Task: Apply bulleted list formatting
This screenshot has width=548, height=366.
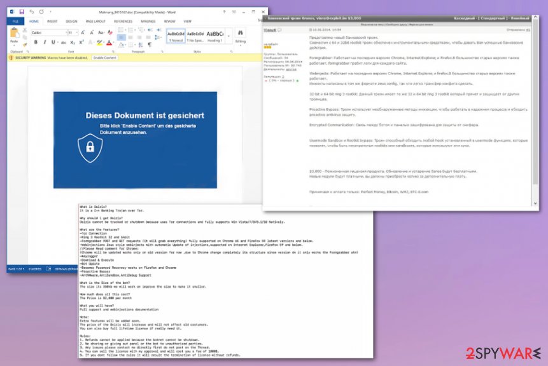Action: (x=122, y=30)
